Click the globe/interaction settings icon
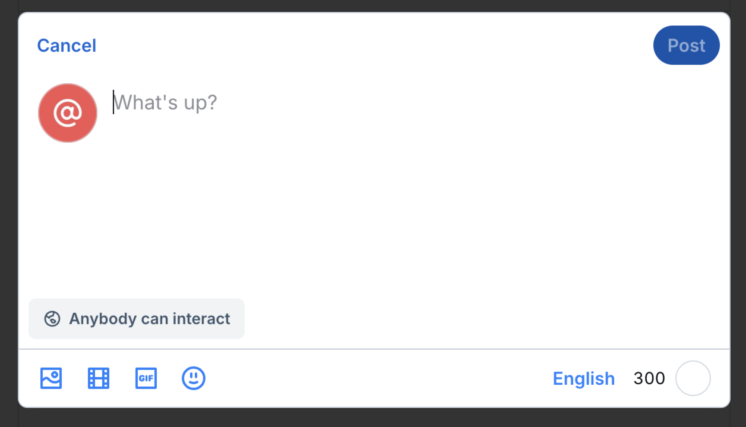 click(x=51, y=318)
